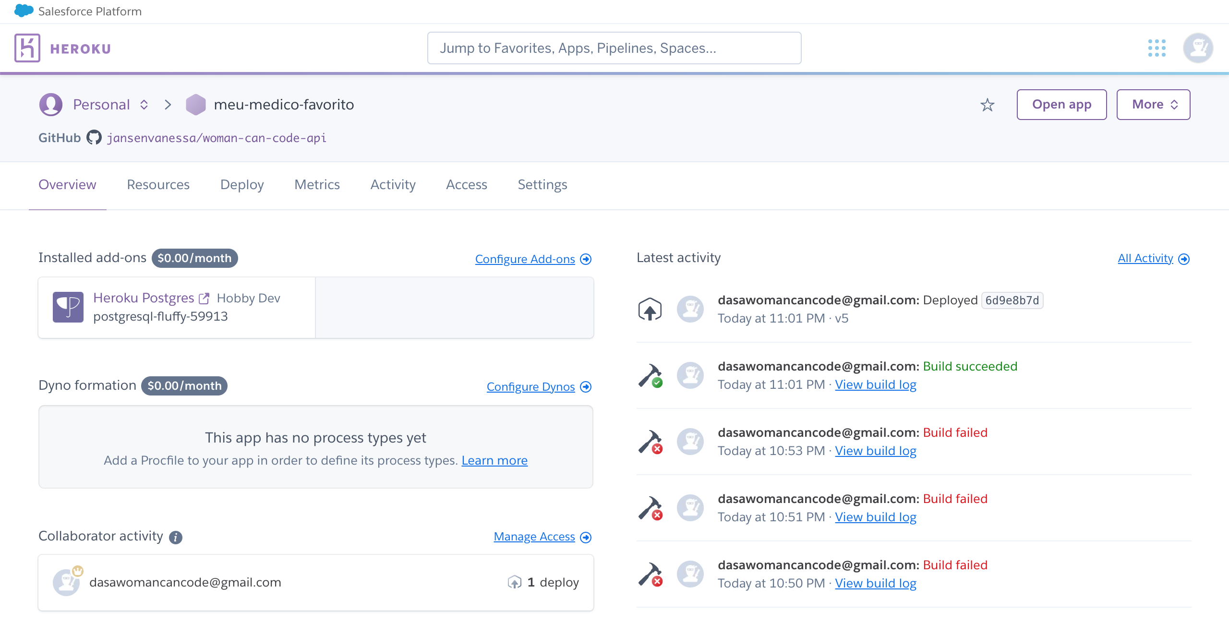View build log for 10:51 PM failed build
Screen dimensions: 1229x623
(876, 517)
